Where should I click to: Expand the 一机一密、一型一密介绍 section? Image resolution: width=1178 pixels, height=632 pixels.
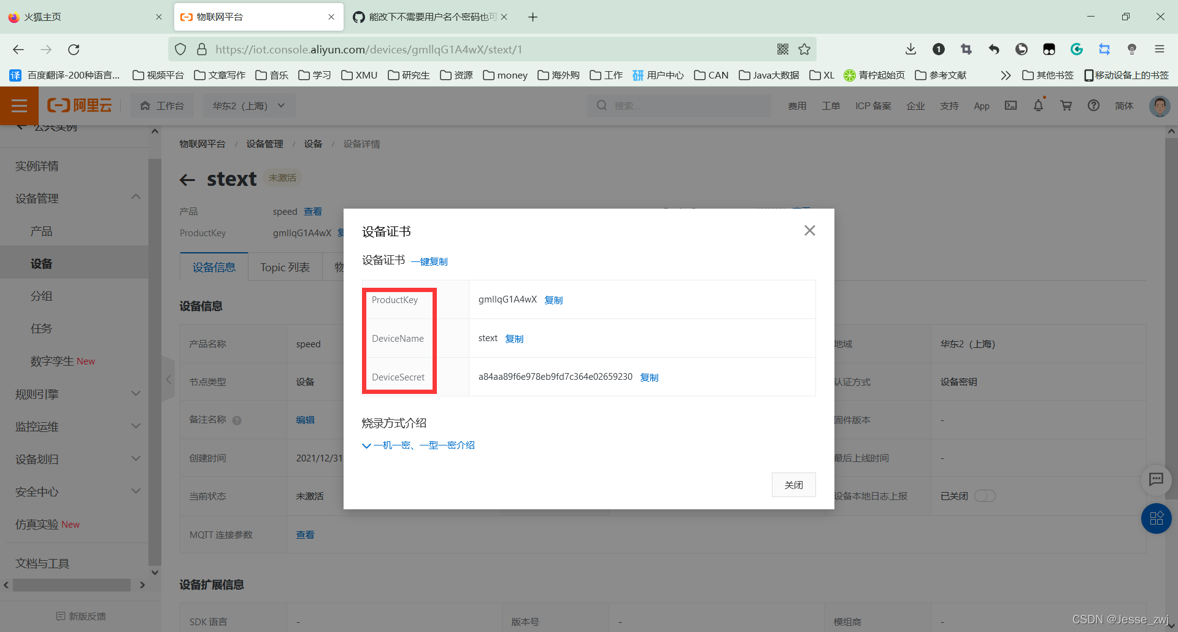(419, 445)
